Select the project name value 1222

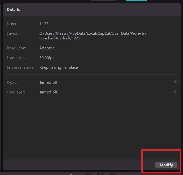44,24
